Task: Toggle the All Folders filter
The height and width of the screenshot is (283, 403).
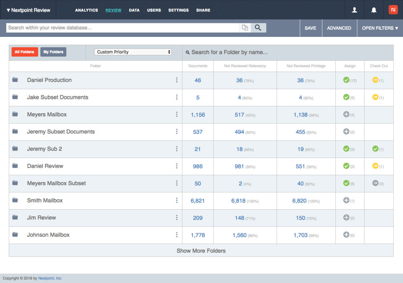Action: pyautogui.click(x=24, y=52)
